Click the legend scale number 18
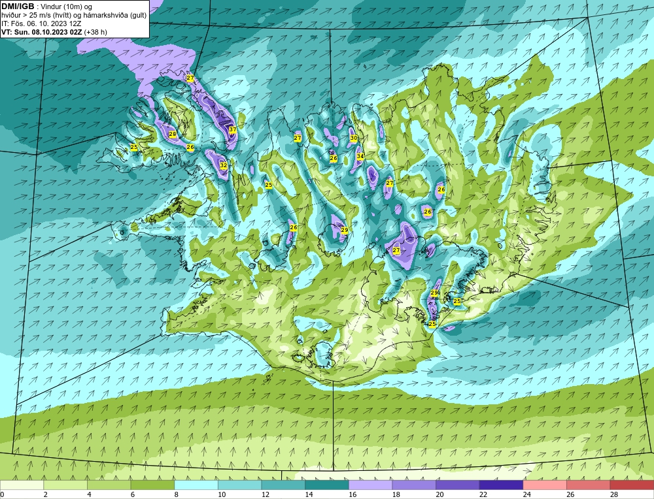The width and height of the screenshot is (654, 499). coord(396,494)
